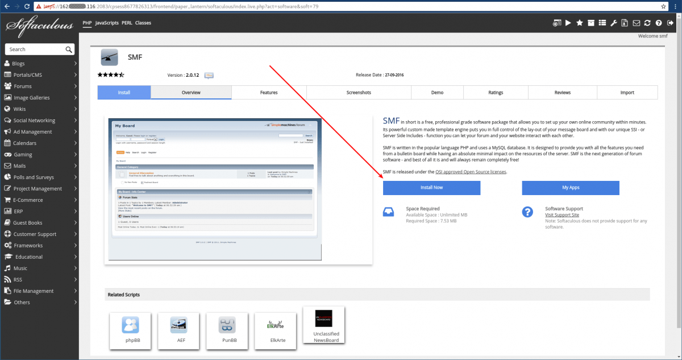
Task: Open Backups using the box icon
Action: [x=591, y=23]
